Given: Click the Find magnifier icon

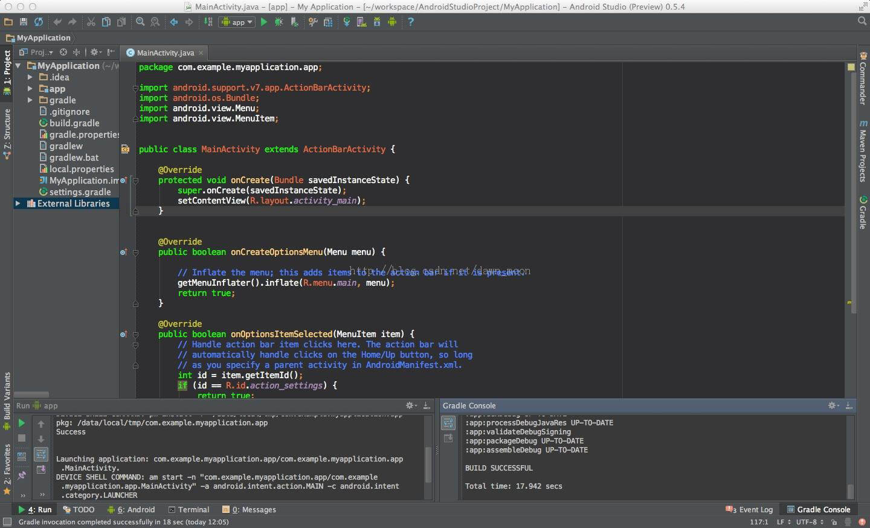Looking at the screenshot, I should pyautogui.click(x=140, y=22).
